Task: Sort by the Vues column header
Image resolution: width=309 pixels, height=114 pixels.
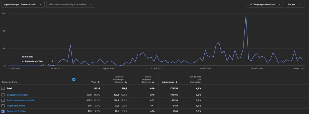Action: tap(94, 82)
